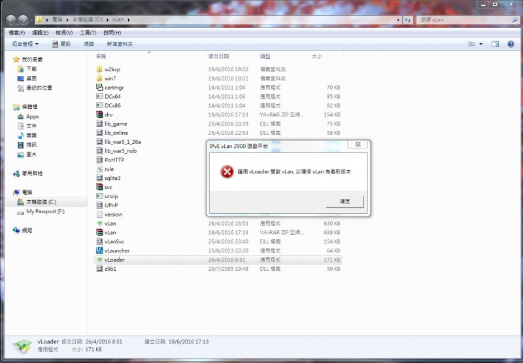Select the vLanSvc DLL file
This screenshot has height=363, width=523.
[x=114, y=241]
